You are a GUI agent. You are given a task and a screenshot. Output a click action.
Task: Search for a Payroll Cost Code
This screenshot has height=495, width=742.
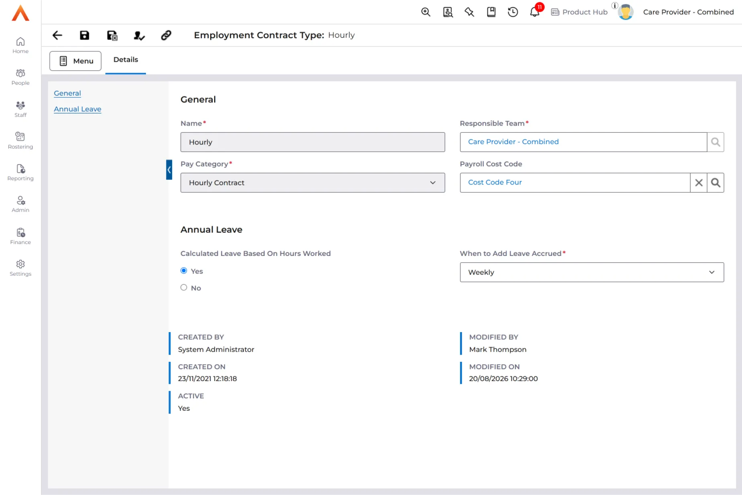(715, 183)
